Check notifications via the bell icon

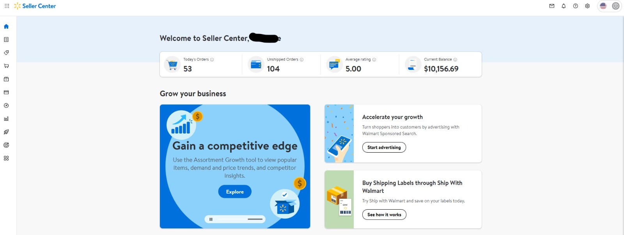563,6
